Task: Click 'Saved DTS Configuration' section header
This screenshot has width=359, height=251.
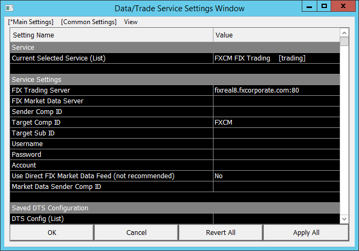Action: (175, 208)
